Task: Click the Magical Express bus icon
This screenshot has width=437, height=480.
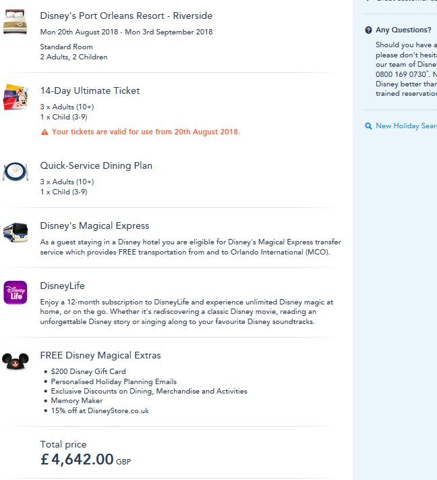Action: pos(16,233)
